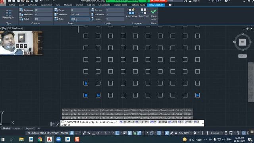Viewport: 254px width, 143px height.
Task: Open command line customize wrench icon
Action: 58,124
